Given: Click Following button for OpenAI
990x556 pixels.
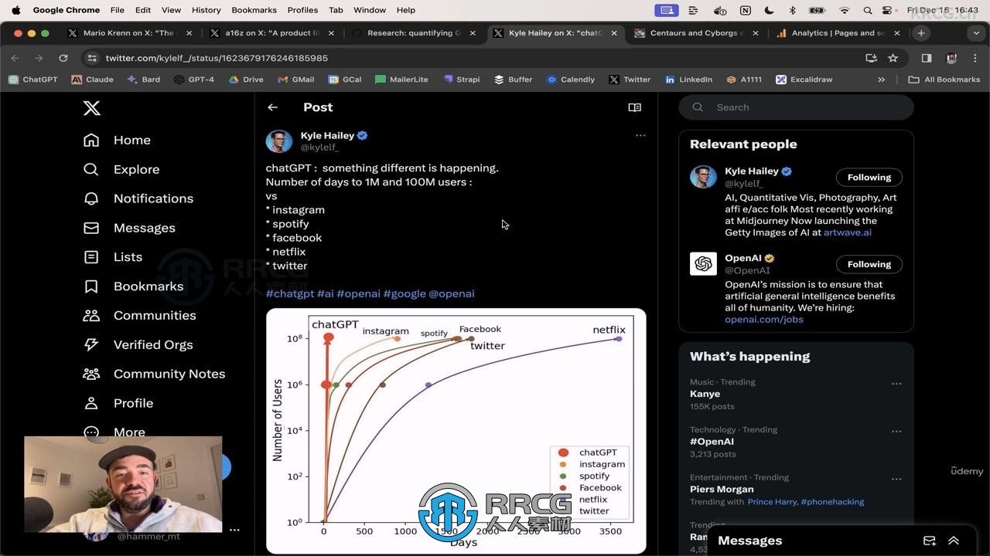Looking at the screenshot, I should (x=869, y=264).
